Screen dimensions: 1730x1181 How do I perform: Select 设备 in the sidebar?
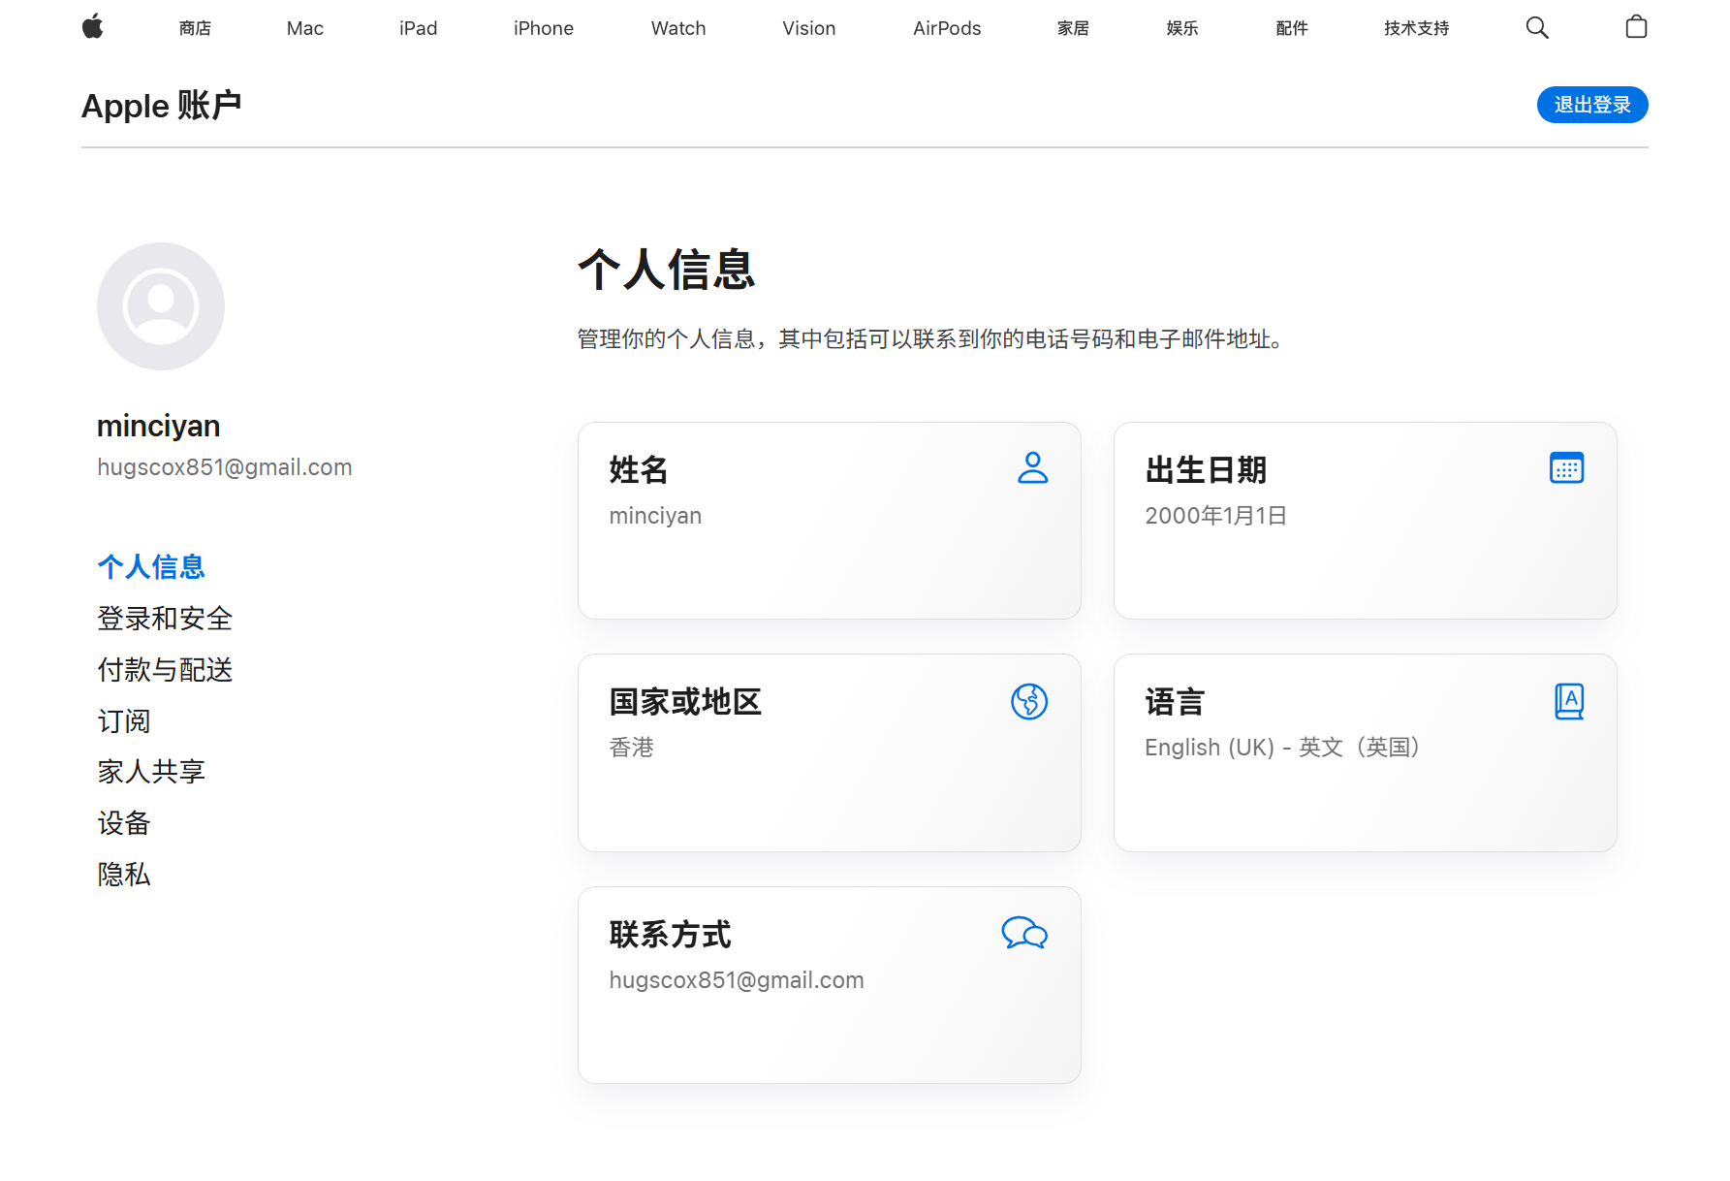[124, 823]
